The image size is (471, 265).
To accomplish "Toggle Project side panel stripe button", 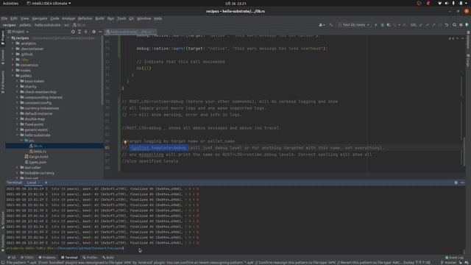I will click(x=3, y=38).
